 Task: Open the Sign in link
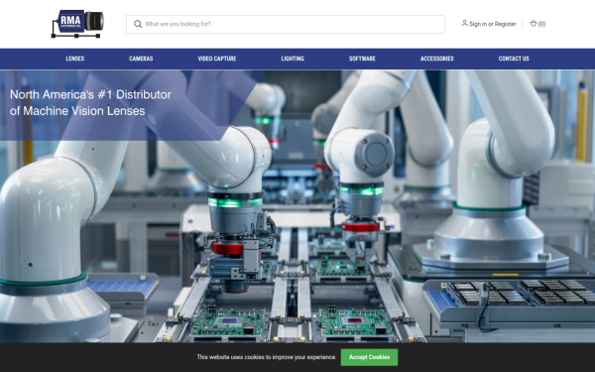(478, 24)
